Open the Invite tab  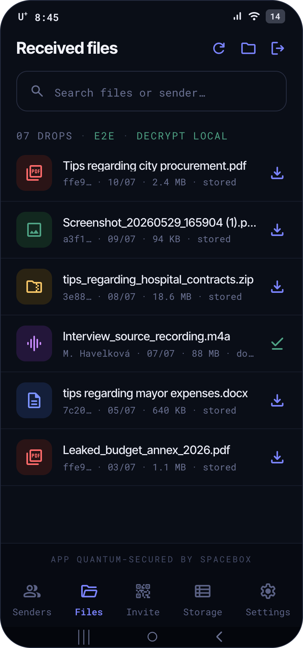[143, 600]
